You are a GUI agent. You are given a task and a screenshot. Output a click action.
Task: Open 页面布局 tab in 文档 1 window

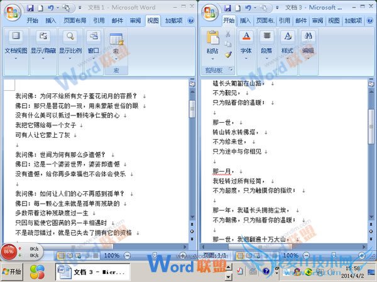75,21
